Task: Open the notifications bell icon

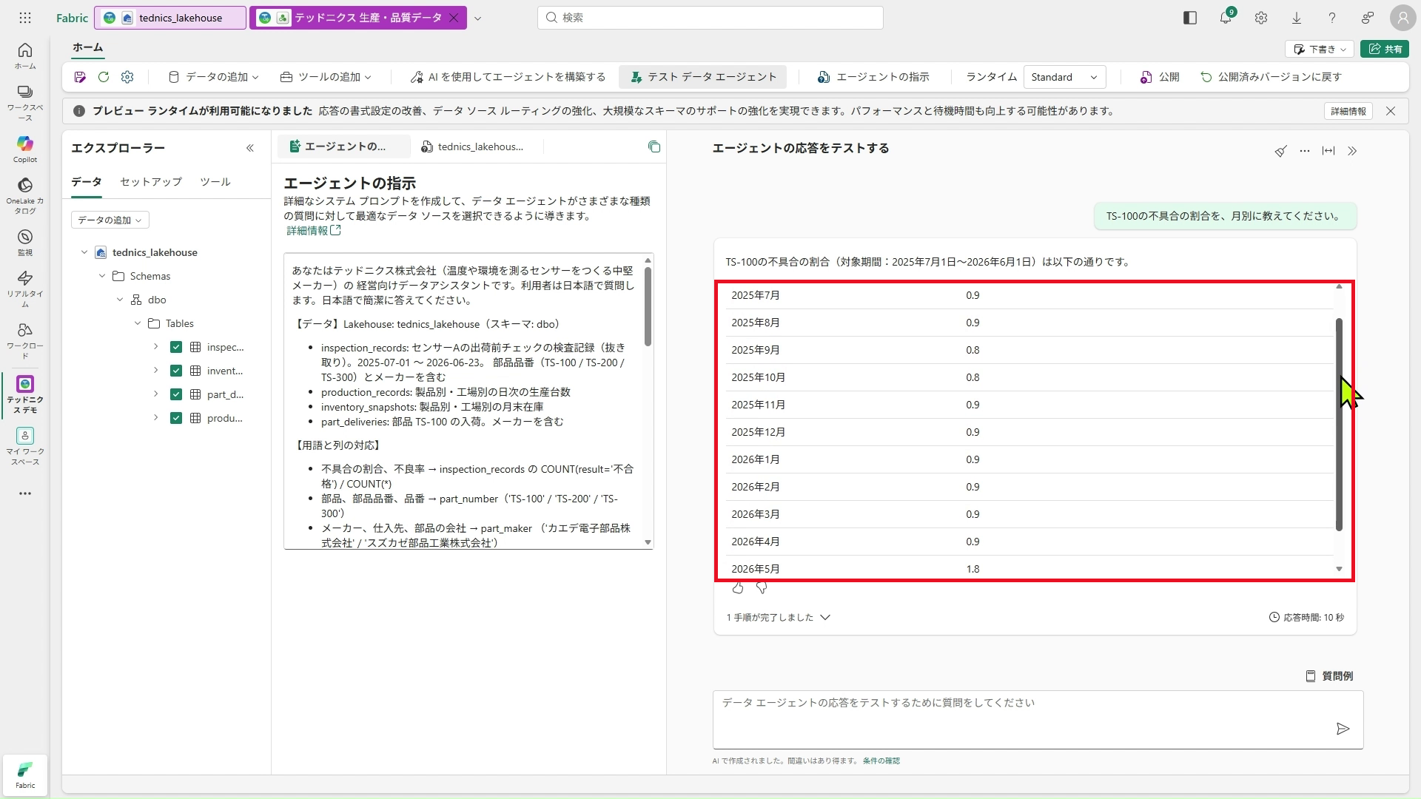Action: pyautogui.click(x=1226, y=18)
